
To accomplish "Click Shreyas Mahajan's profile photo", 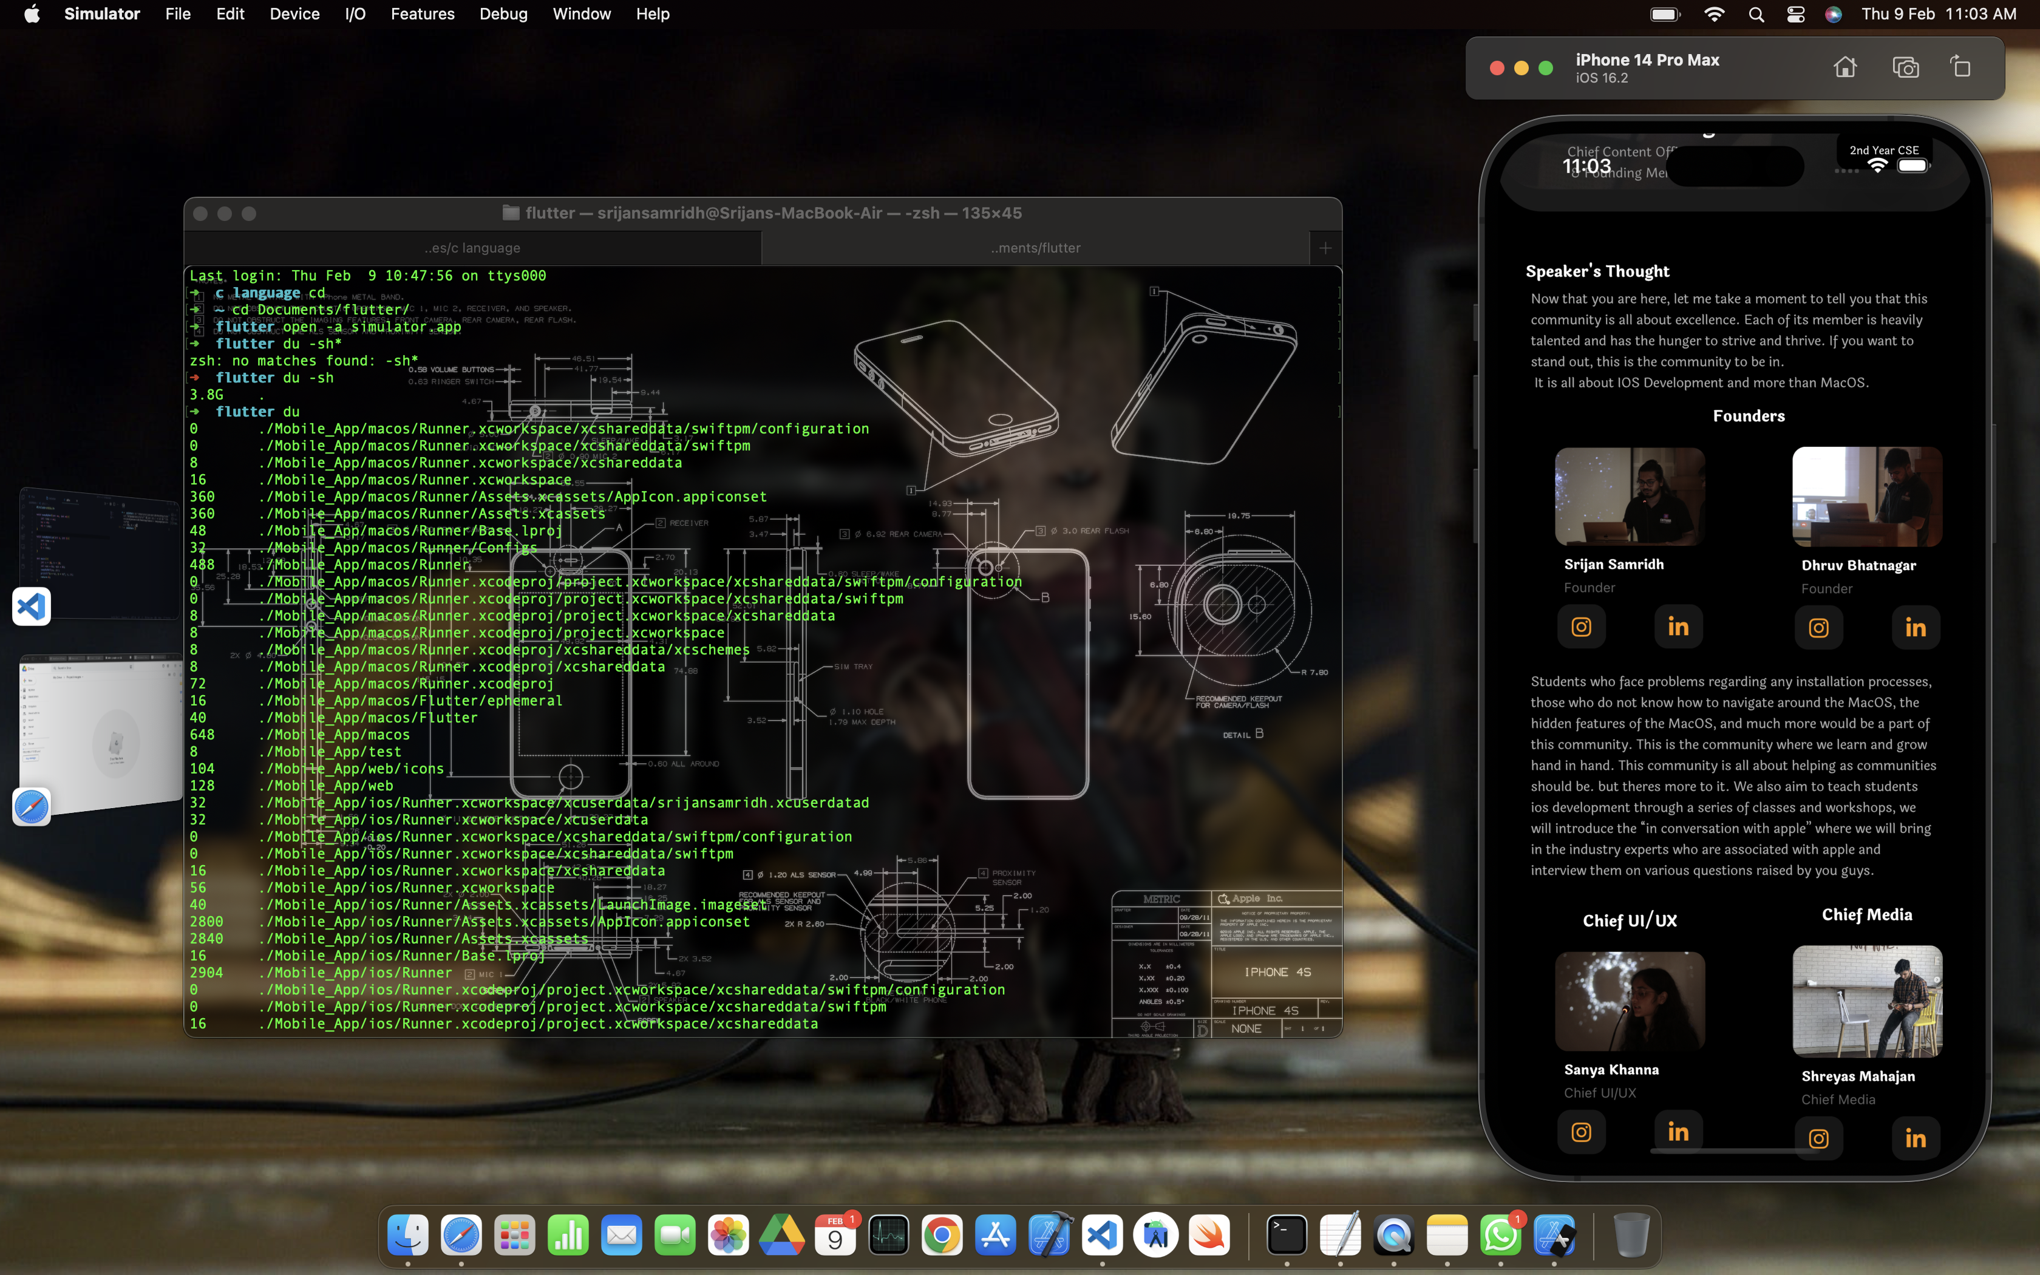I will coord(1867,1001).
